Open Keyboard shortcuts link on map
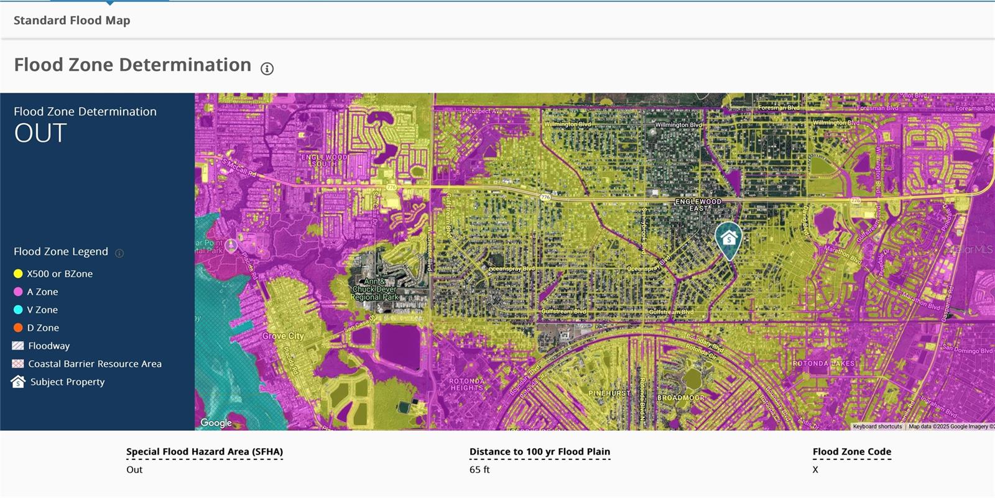The width and height of the screenshot is (995, 498). pos(877,427)
